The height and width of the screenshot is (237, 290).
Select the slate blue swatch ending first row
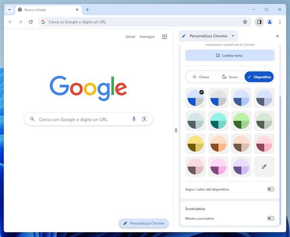pyautogui.click(x=264, y=98)
